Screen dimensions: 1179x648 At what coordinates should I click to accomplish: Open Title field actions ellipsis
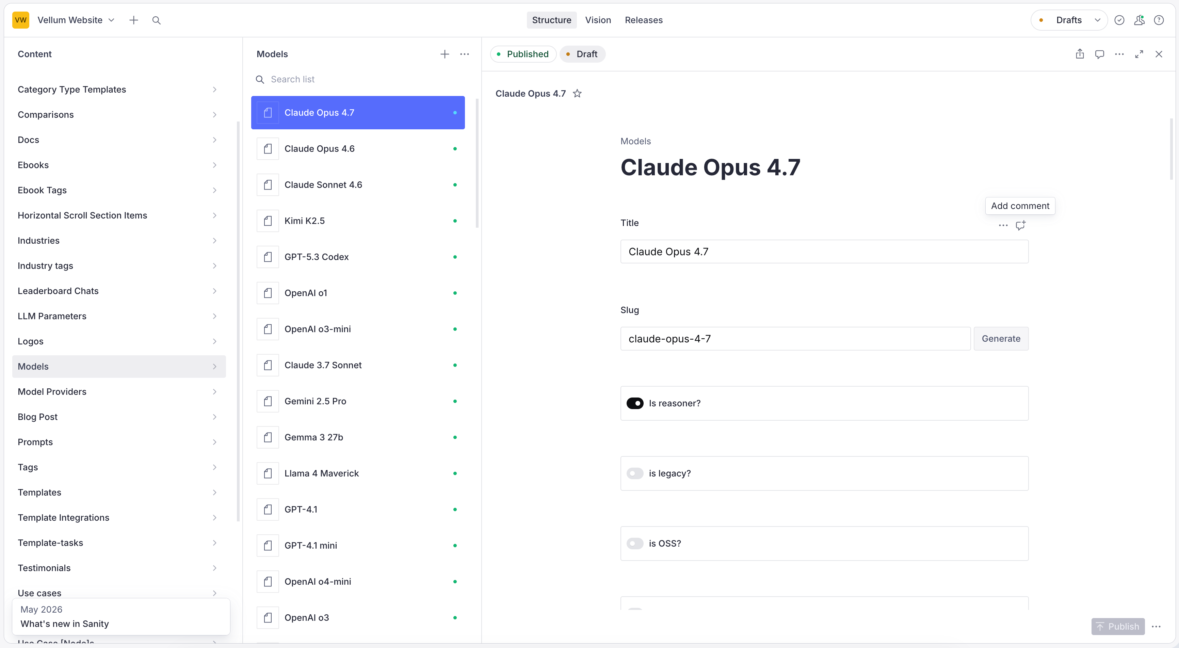tap(1003, 225)
